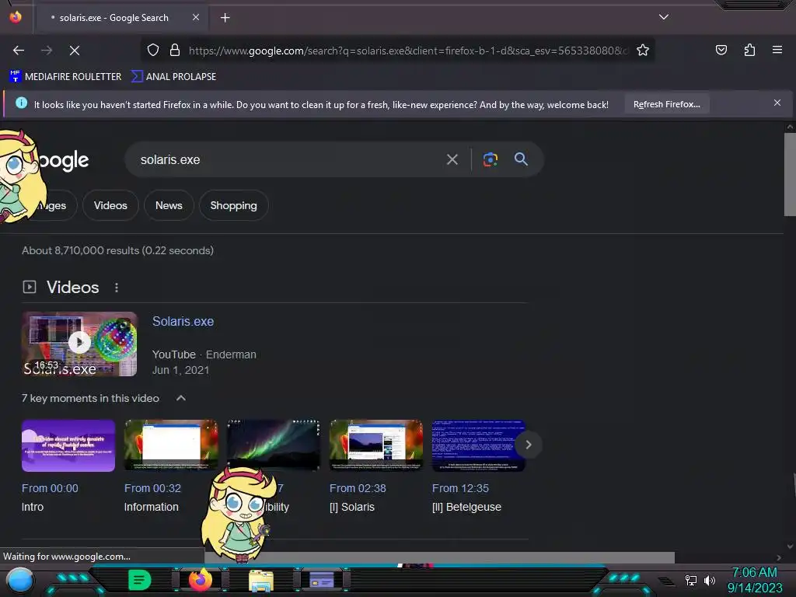Image resolution: width=796 pixels, height=597 pixels.
Task: Open the MEDIAFIRE ROULETTER bookmark
Action: [65, 77]
